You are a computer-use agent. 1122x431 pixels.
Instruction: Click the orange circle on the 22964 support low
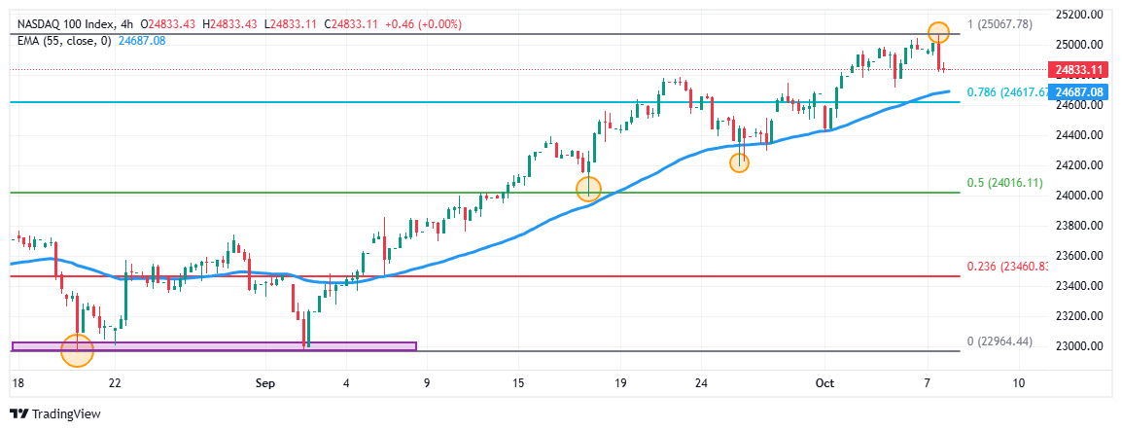point(77,349)
